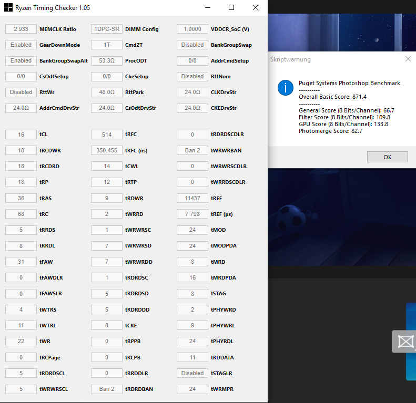Click the tCWL value field 14

107,166
